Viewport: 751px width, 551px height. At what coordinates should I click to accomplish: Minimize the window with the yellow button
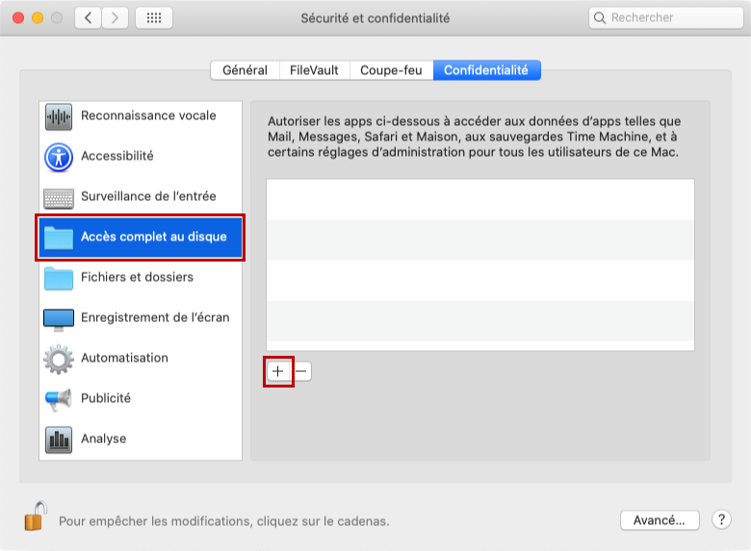tap(38, 18)
